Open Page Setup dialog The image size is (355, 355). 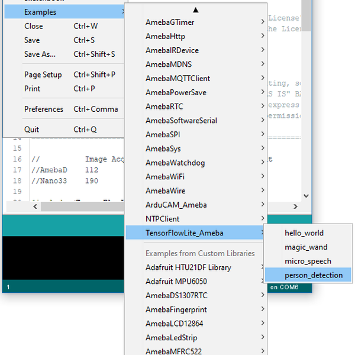point(43,75)
